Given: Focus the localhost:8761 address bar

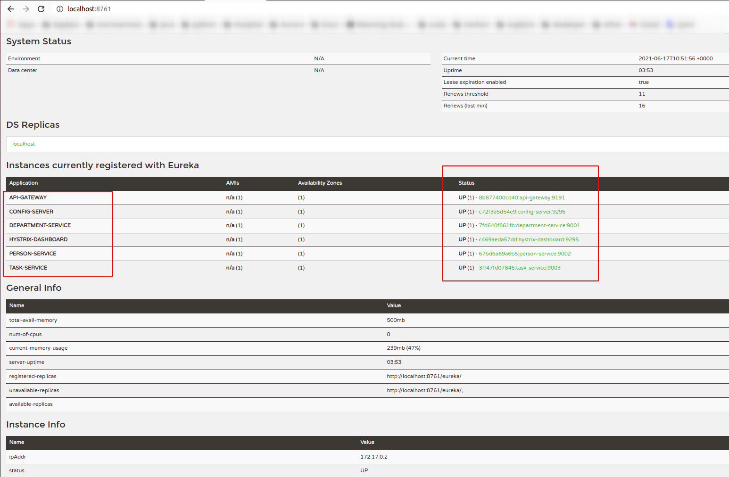Looking at the screenshot, I should [89, 9].
